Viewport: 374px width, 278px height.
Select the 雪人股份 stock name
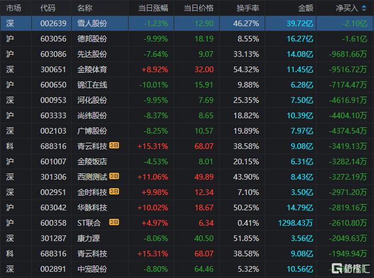click(92, 23)
